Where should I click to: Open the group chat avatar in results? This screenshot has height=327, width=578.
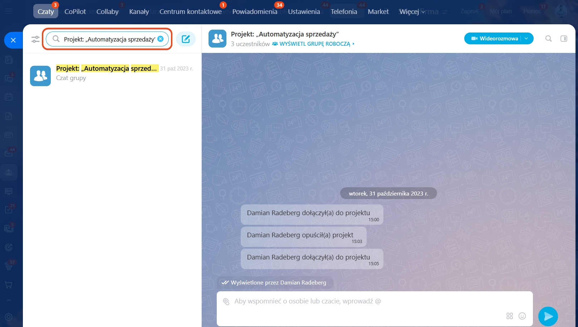click(x=40, y=76)
